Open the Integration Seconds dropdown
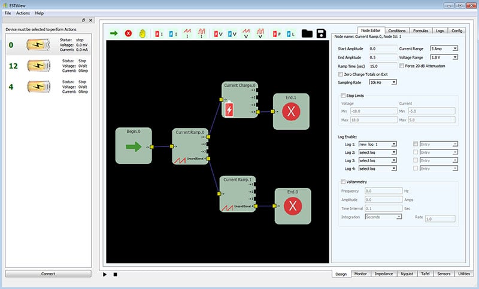This screenshot has width=479, height=289. (x=383, y=217)
